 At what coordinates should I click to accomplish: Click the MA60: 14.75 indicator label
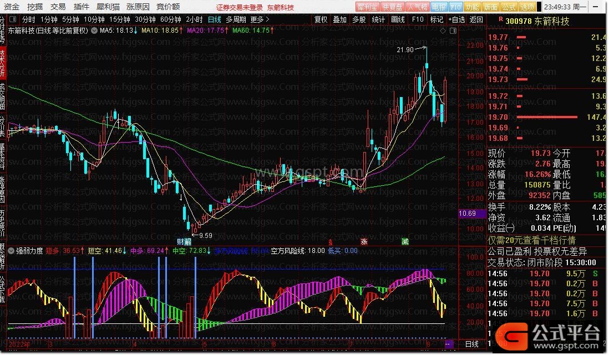pyautogui.click(x=253, y=31)
